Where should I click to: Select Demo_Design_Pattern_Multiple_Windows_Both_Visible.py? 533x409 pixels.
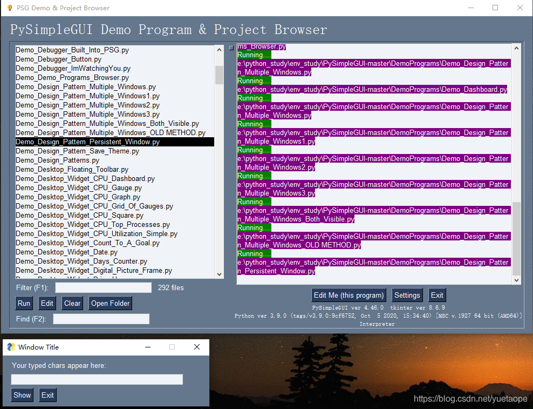(x=115, y=124)
